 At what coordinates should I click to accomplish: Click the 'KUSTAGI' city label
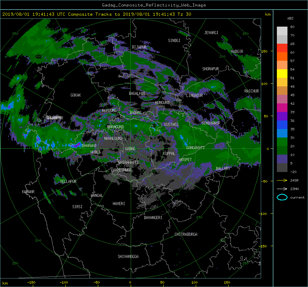tap(171, 125)
